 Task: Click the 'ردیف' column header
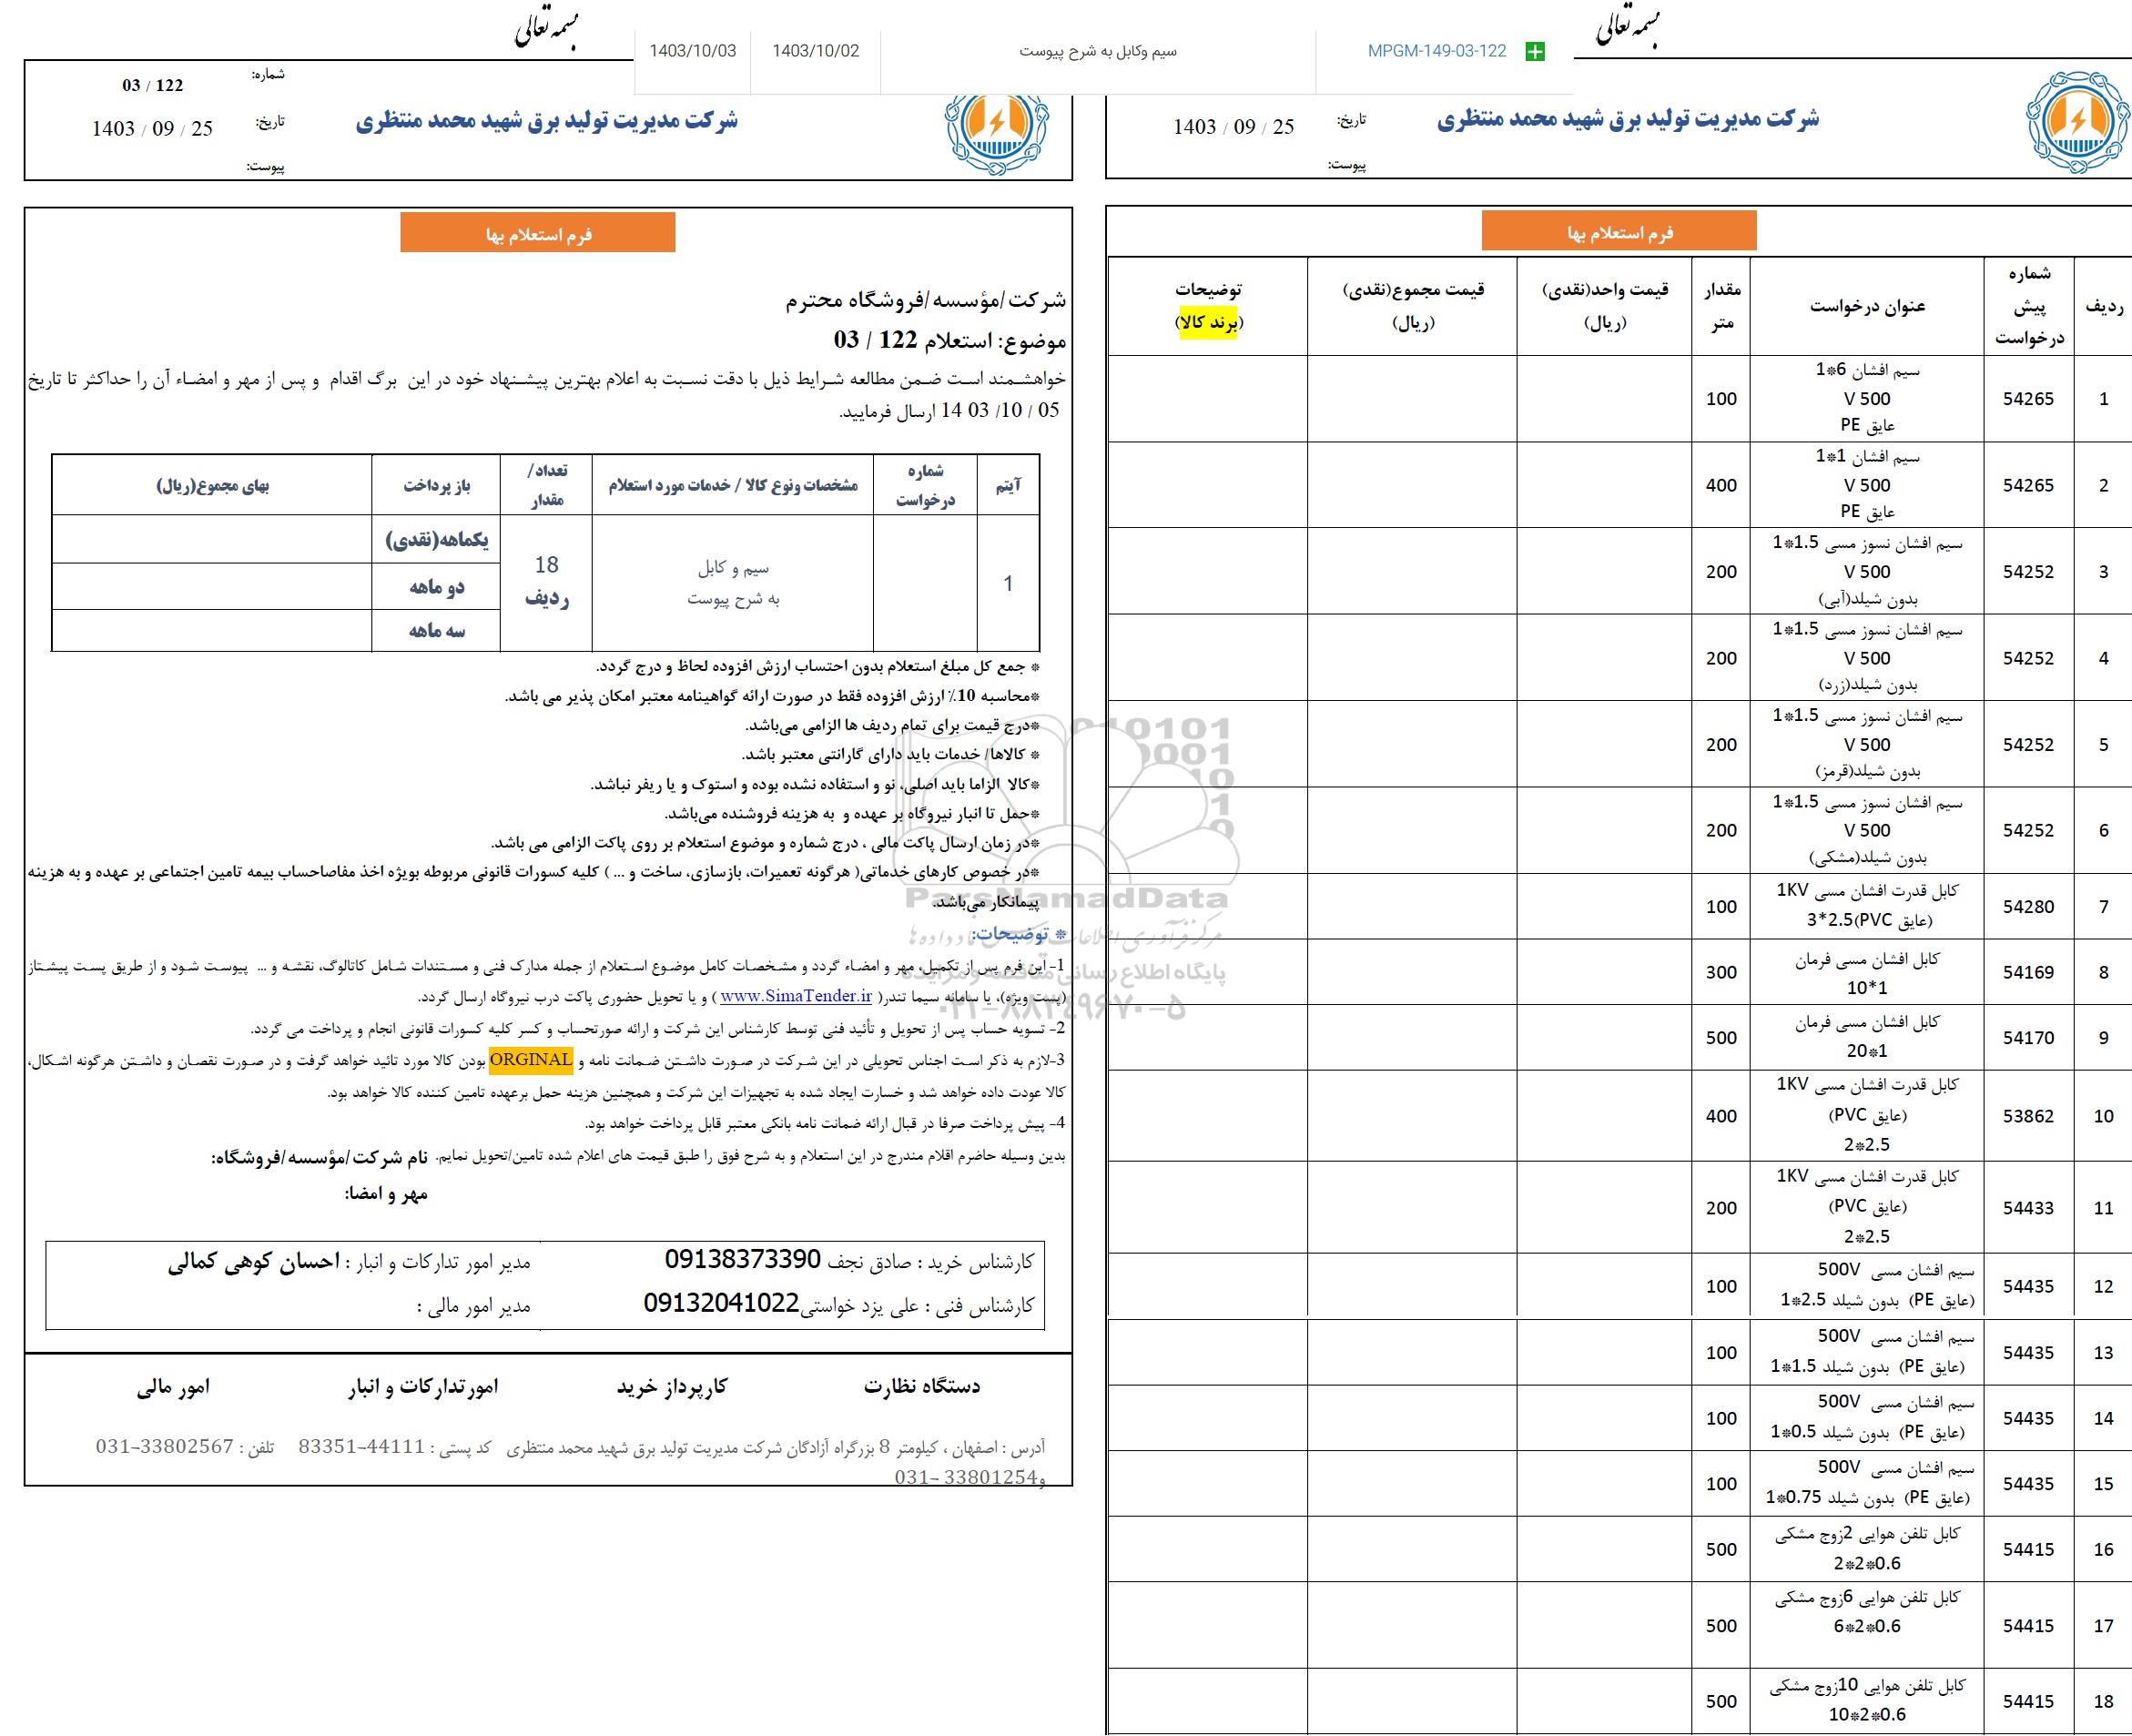pos(2104,307)
